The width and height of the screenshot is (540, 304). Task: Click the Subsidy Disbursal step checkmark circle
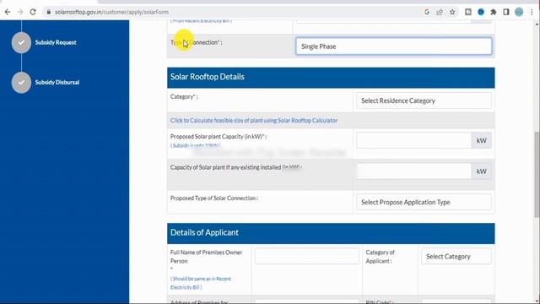pyautogui.click(x=21, y=83)
